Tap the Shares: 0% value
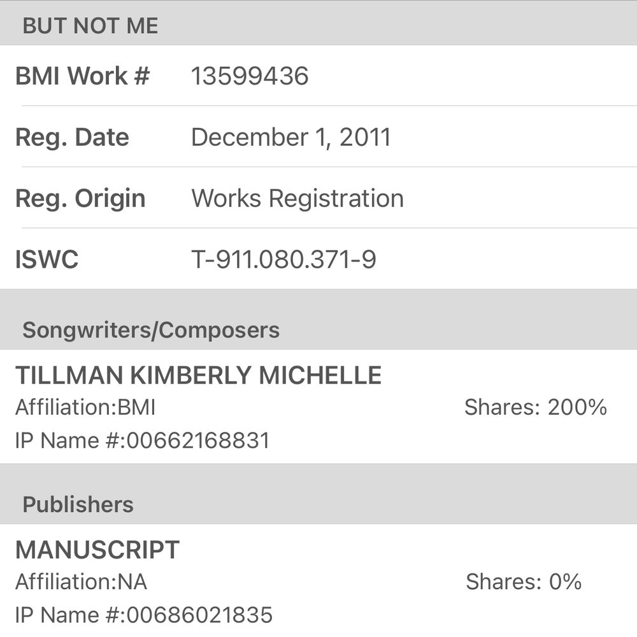Image resolution: width=637 pixels, height=637 pixels. tap(523, 582)
